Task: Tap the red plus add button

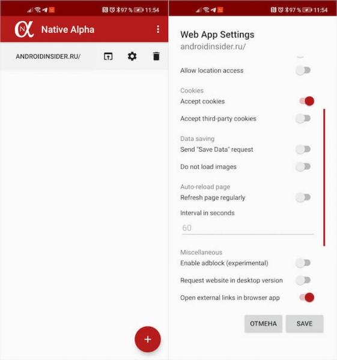Action: pyautogui.click(x=148, y=339)
